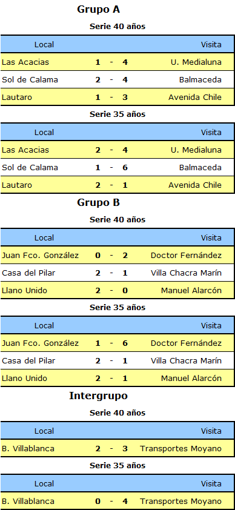Select Las Acacias in Grupo A Serie 40

[25, 62]
